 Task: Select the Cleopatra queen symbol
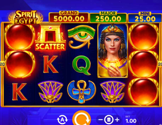pos(113,51)
